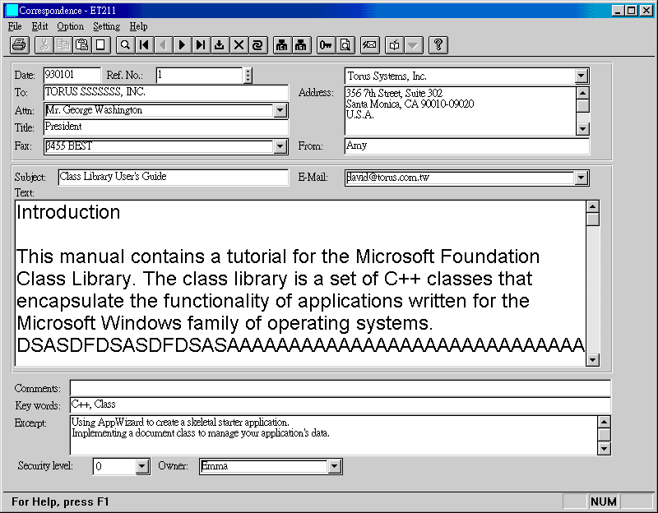Click the question mark Help icon
This screenshot has height=513, width=658.
click(x=438, y=45)
